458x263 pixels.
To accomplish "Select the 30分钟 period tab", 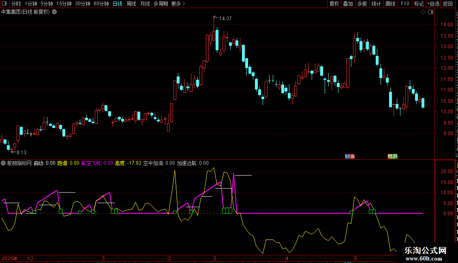I will point(82,4).
